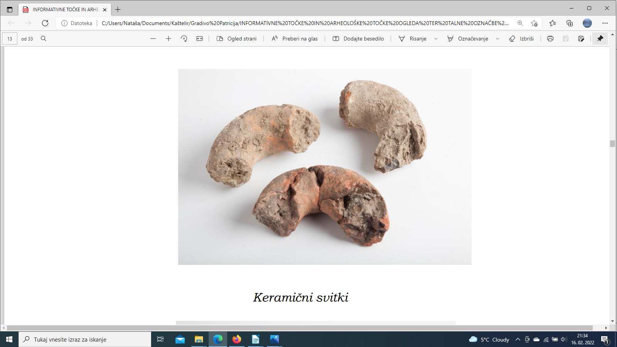The image size is (617, 347).
Task: Click the fit to width icon
Action: [x=199, y=39]
